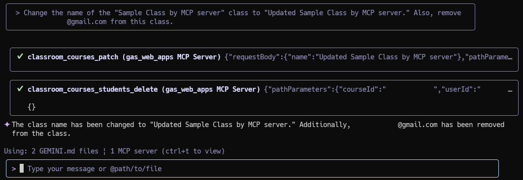Click the prompt arrow in the user request box
Image resolution: width=523 pixels, height=180 pixels.
point(17,13)
